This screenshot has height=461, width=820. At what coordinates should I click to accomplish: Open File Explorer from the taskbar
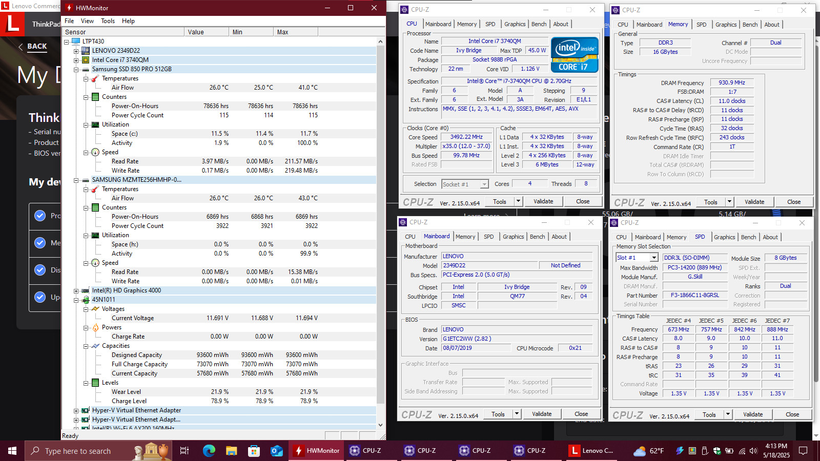coord(231,451)
